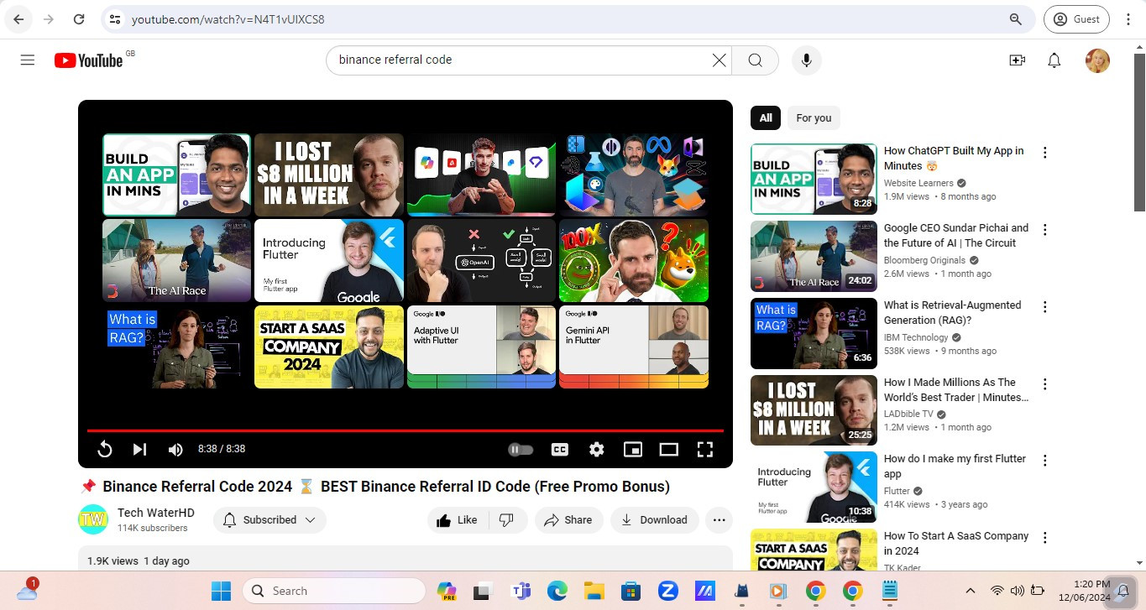Screen dimensions: 1146x610
Task: Open the YouTube hamburger guide menu
Action: (x=28, y=60)
